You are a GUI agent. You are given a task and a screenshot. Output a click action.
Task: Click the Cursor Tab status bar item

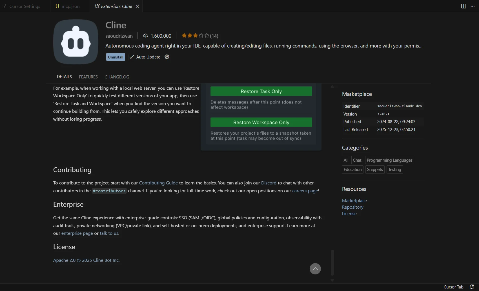click(x=453, y=287)
